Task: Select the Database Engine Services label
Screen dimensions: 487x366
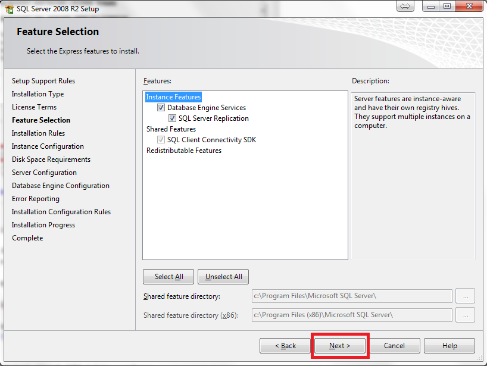Action: tap(207, 108)
